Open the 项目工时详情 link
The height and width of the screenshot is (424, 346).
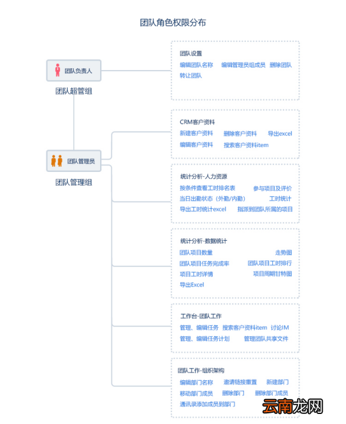point(196,274)
